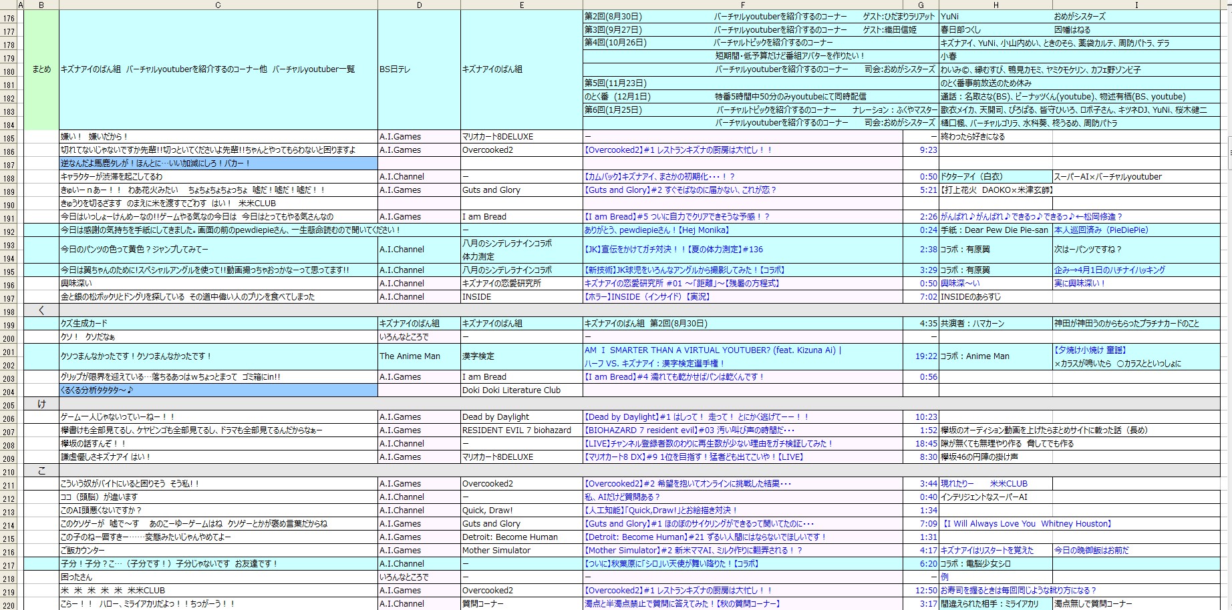Screen dimensions: 1232x610
Task: Select row 205 header
Action: [x=9, y=404]
